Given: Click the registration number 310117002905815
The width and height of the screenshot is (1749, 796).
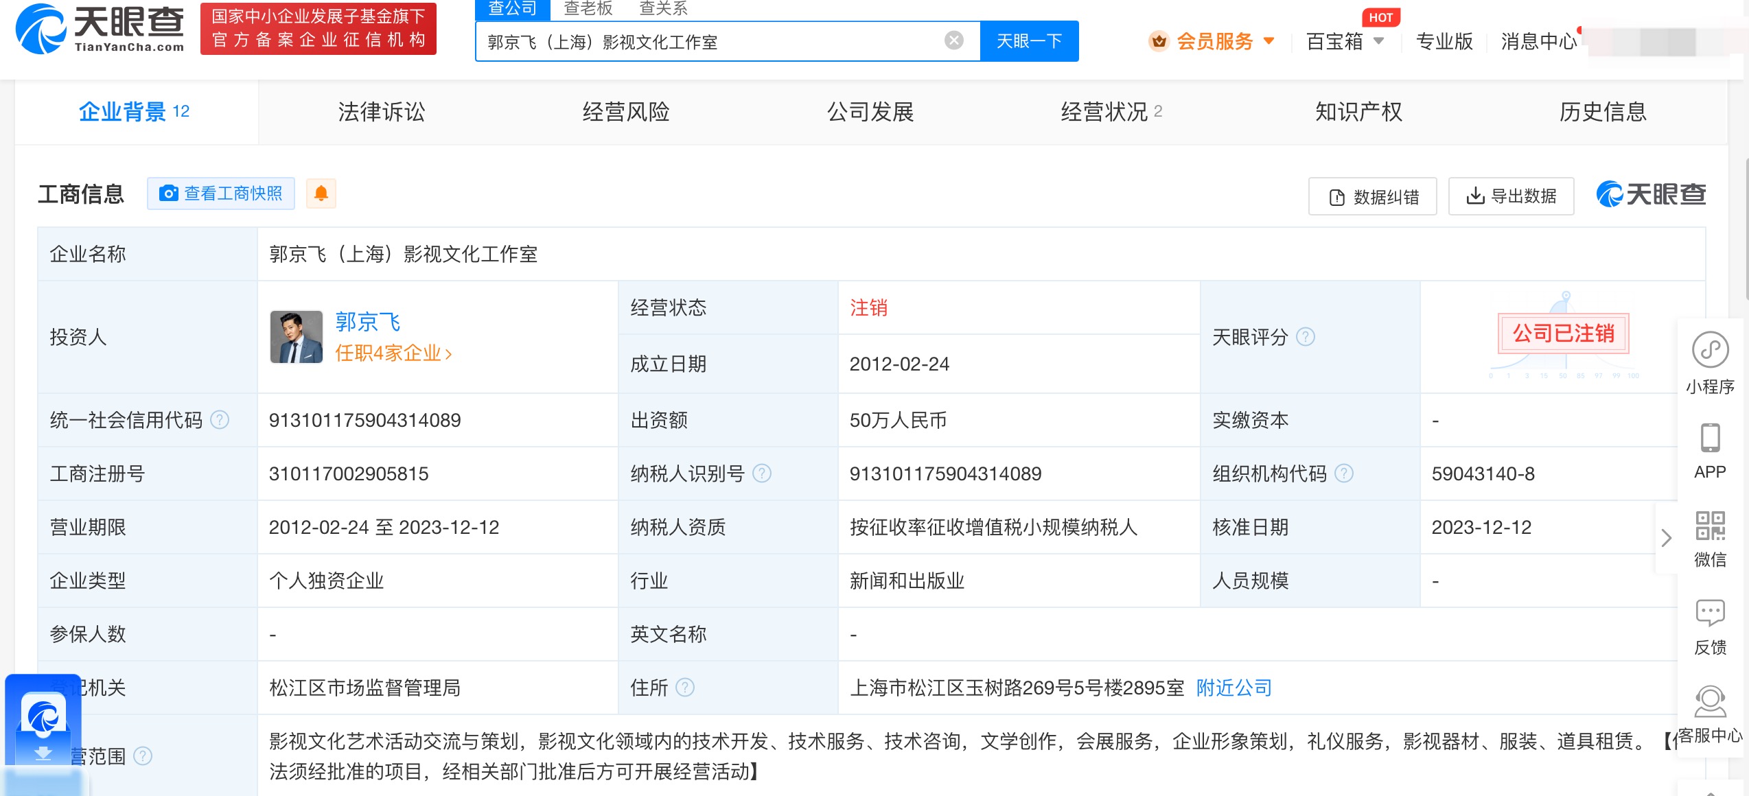Looking at the screenshot, I should [x=349, y=473].
